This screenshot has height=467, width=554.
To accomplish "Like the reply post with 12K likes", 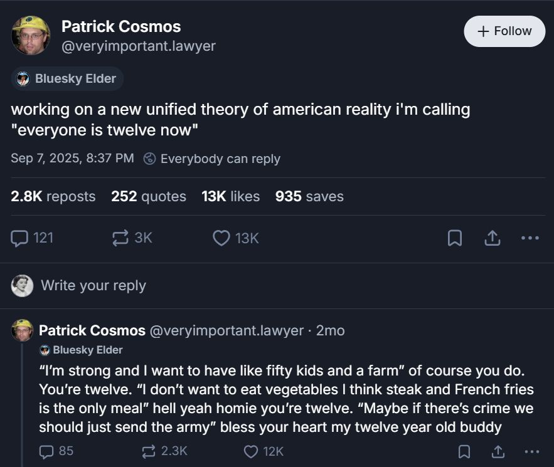I will pos(251,451).
